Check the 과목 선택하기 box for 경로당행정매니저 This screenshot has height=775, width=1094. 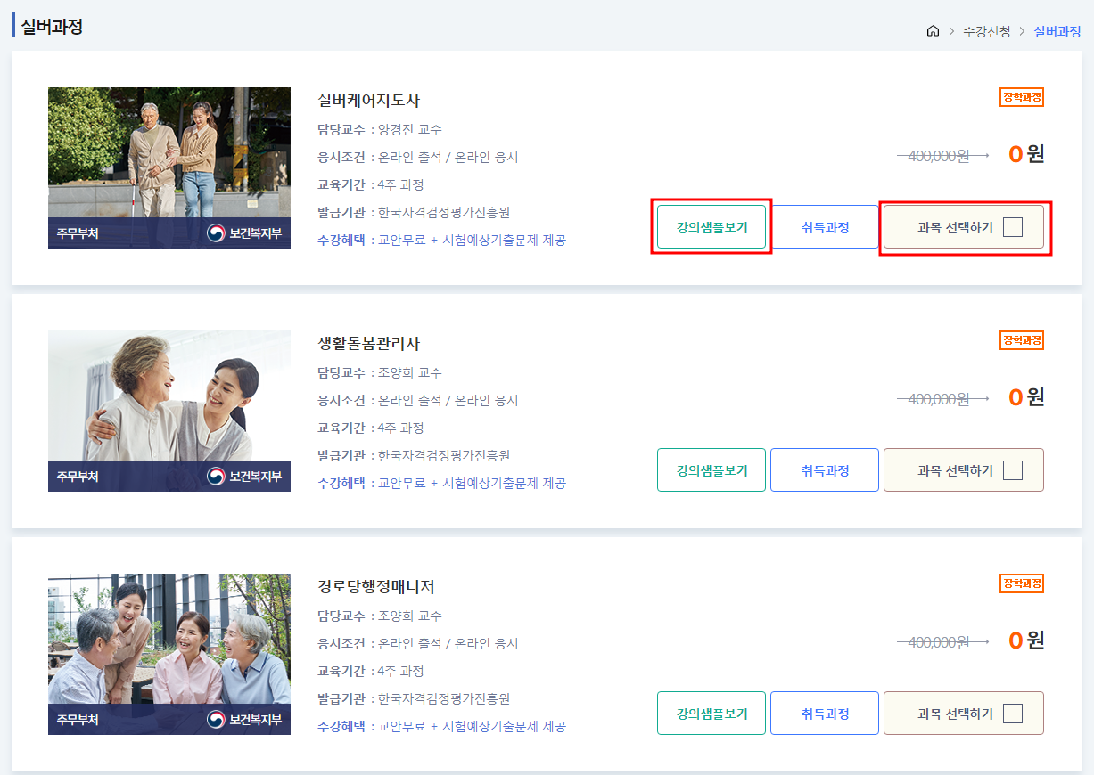click(x=1013, y=713)
